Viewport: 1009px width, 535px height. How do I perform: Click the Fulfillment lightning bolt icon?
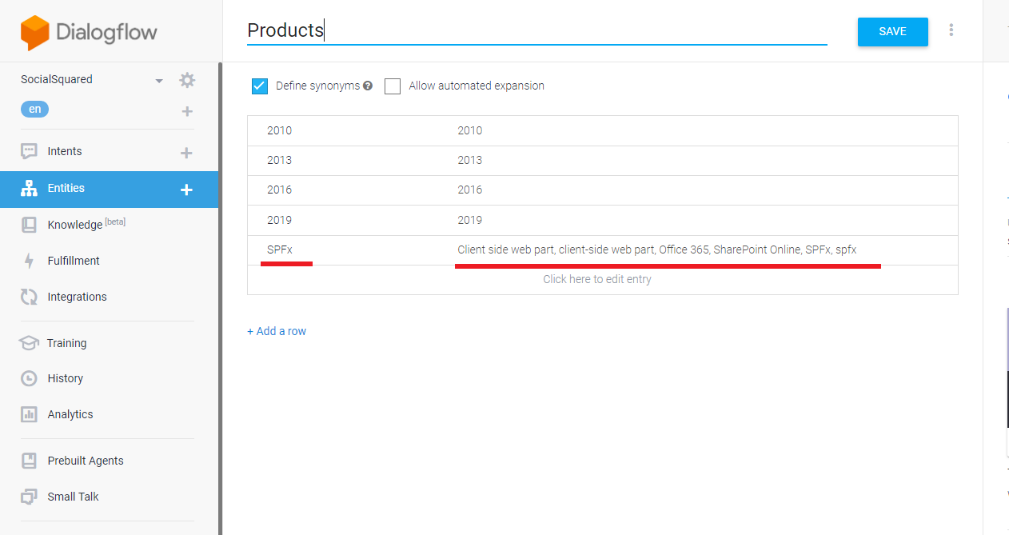pyautogui.click(x=29, y=261)
